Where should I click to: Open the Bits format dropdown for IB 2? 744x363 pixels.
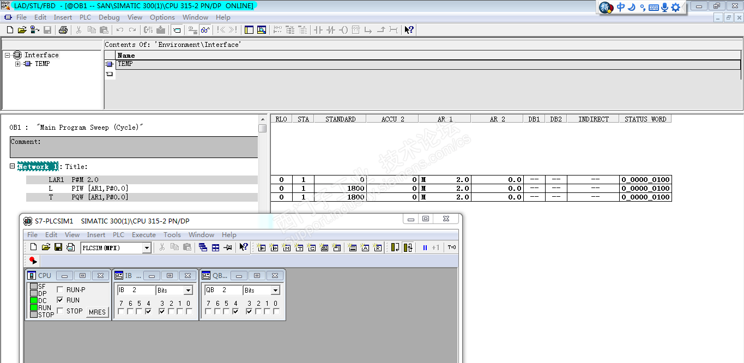(188, 291)
